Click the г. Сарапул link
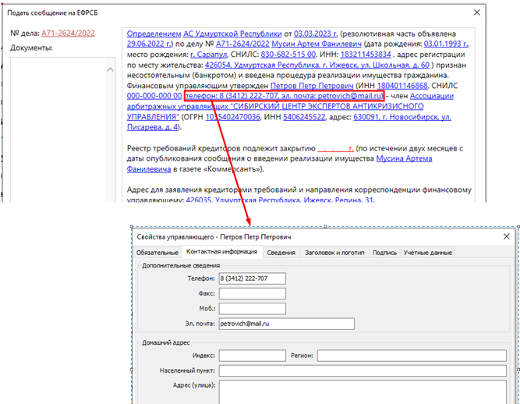Screen dimensions: 520x404 click(209, 55)
